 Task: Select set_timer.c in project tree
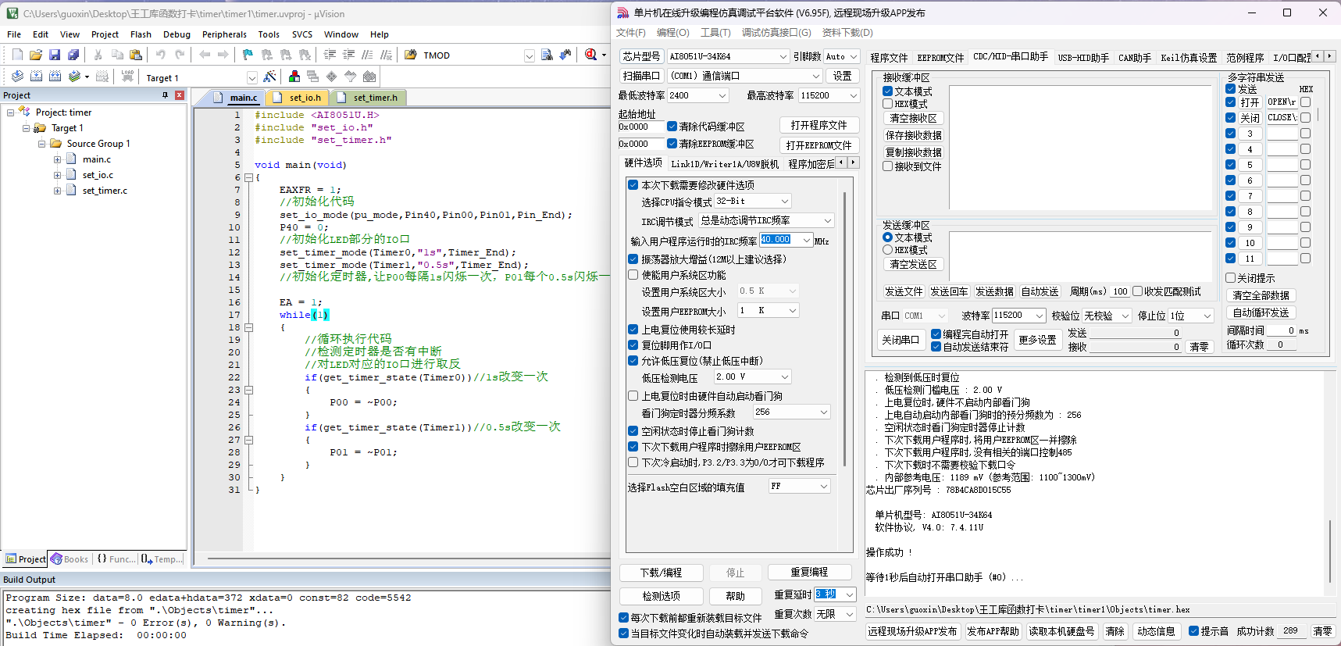(x=105, y=191)
